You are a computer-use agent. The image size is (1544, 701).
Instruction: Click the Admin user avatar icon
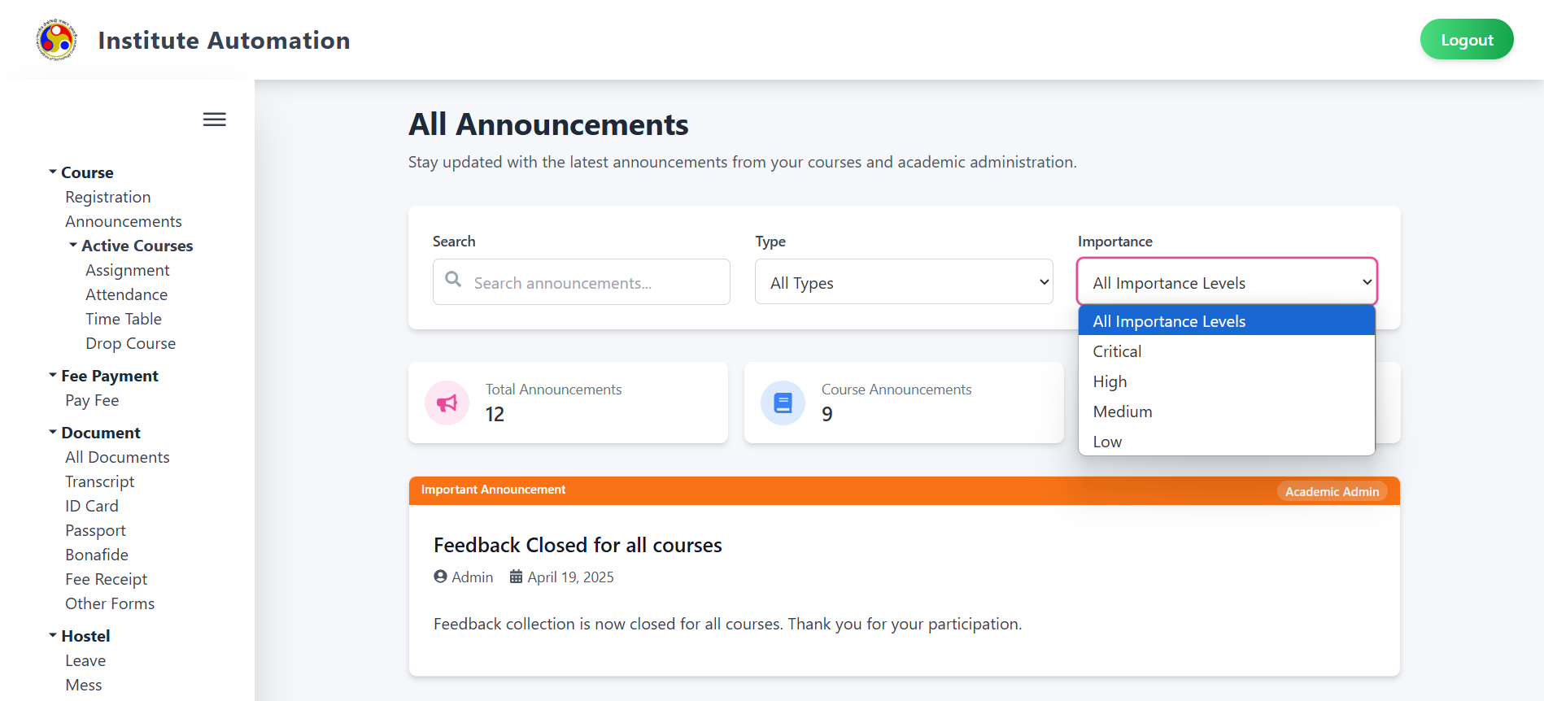[441, 577]
